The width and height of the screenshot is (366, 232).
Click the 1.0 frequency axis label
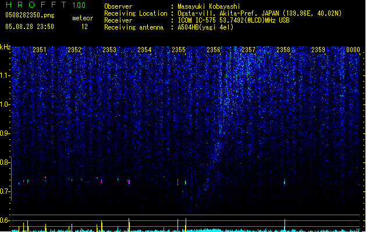(5, 104)
